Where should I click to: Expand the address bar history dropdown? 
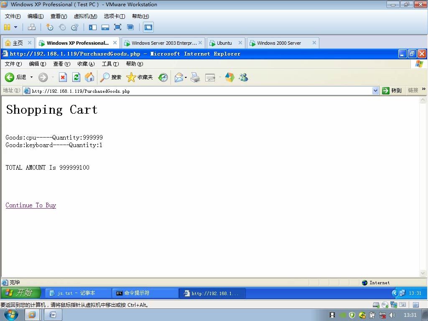coord(376,91)
